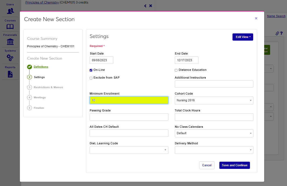
Task: Open the Courses book icon
Action: coord(10,27)
